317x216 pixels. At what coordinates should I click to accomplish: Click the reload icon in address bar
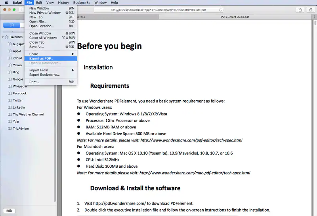pos(221,10)
